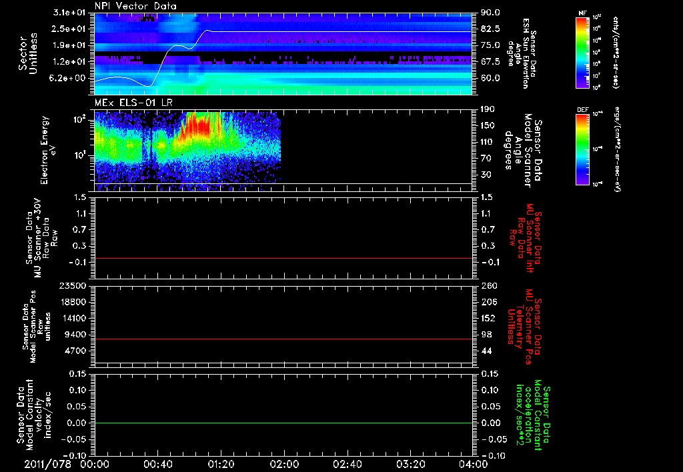Click the NPI Vector Data panel title

[135, 6]
